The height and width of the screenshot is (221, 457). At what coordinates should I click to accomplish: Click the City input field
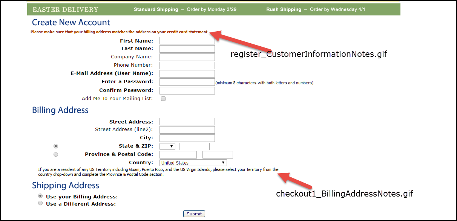click(x=187, y=138)
